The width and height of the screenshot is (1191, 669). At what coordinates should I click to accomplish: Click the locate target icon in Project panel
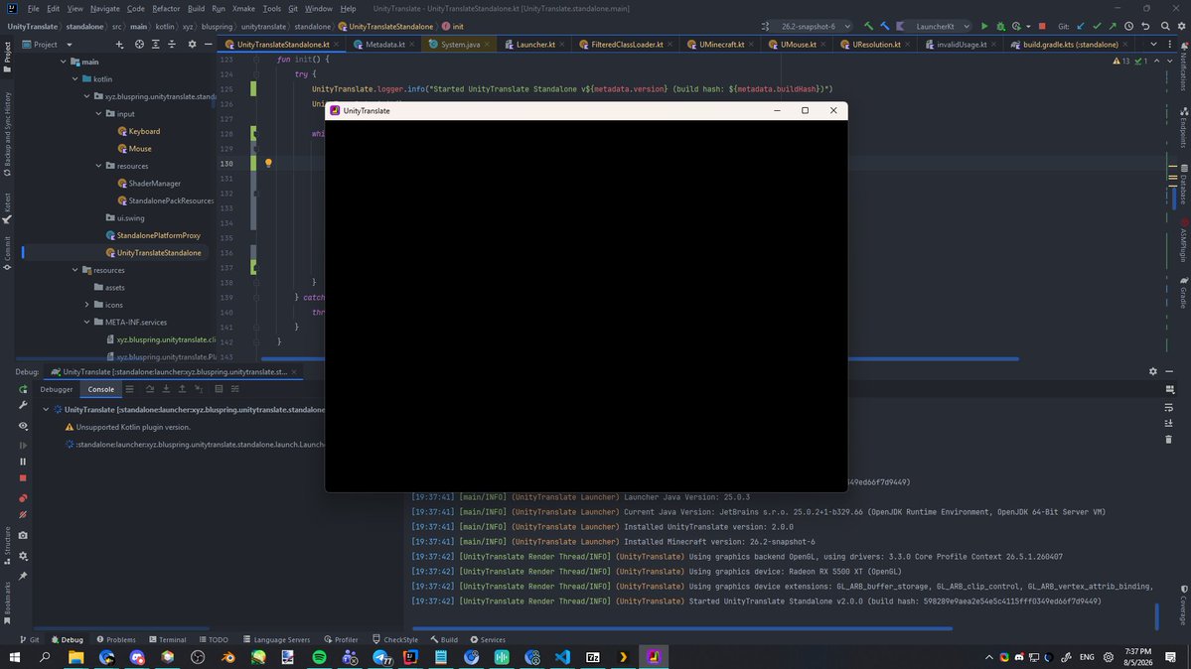tap(139, 44)
